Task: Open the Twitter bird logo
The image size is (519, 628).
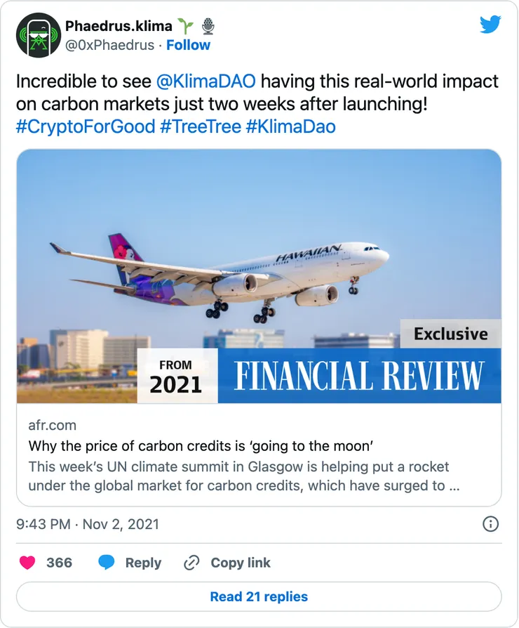Action: click(490, 25)
